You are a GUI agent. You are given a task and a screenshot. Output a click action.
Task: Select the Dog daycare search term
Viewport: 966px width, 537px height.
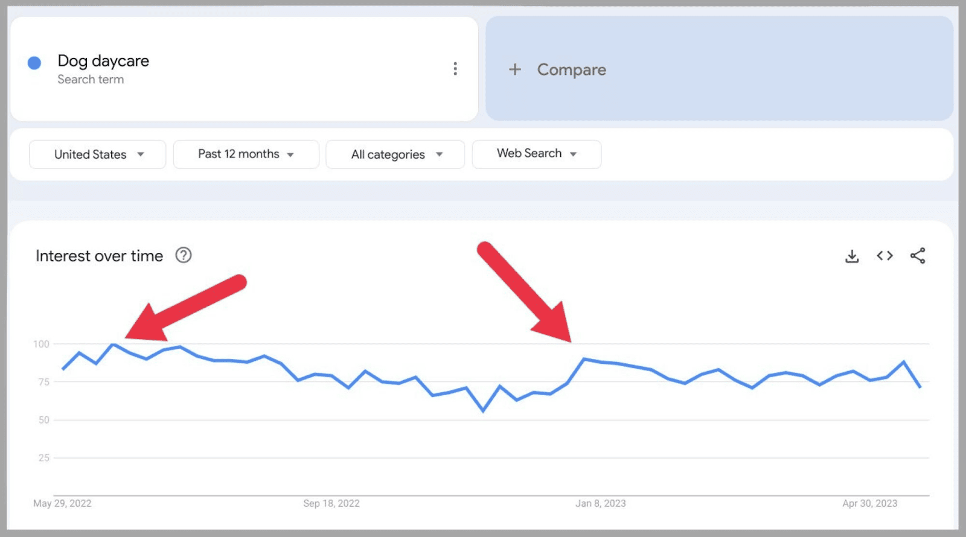(x=103, y=60)
